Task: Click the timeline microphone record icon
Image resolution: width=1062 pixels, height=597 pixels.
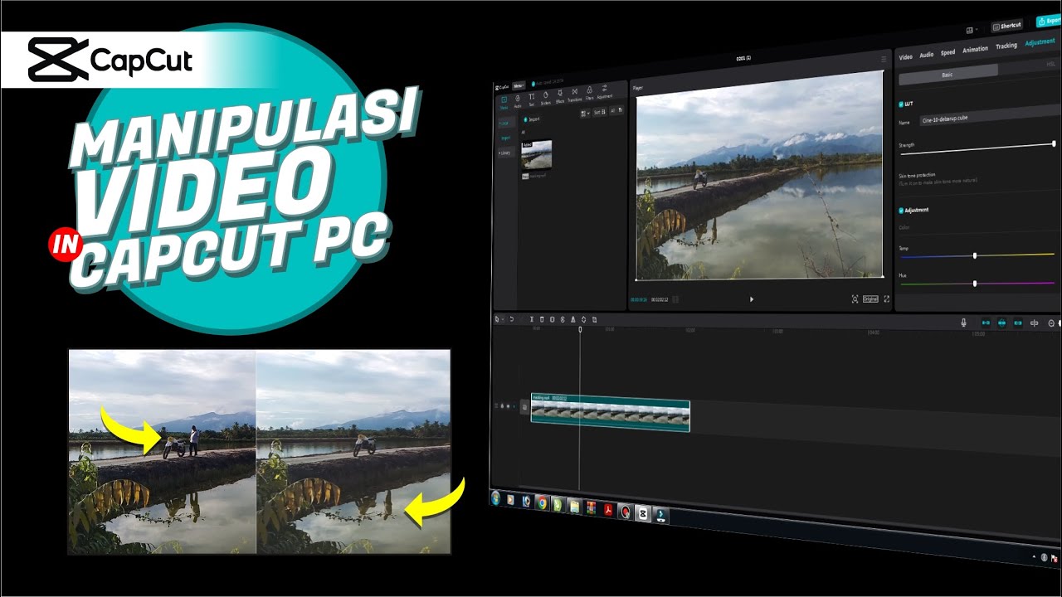Action: (963, 323)
